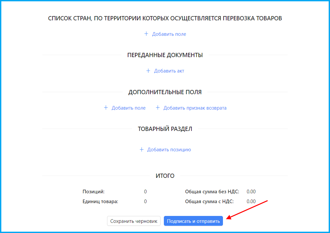Click the 'ДОПОЛНИТЕЛЬНЫЕ ПОЛЯ' heading
The image size is (330, 233).
click(165, 92)
